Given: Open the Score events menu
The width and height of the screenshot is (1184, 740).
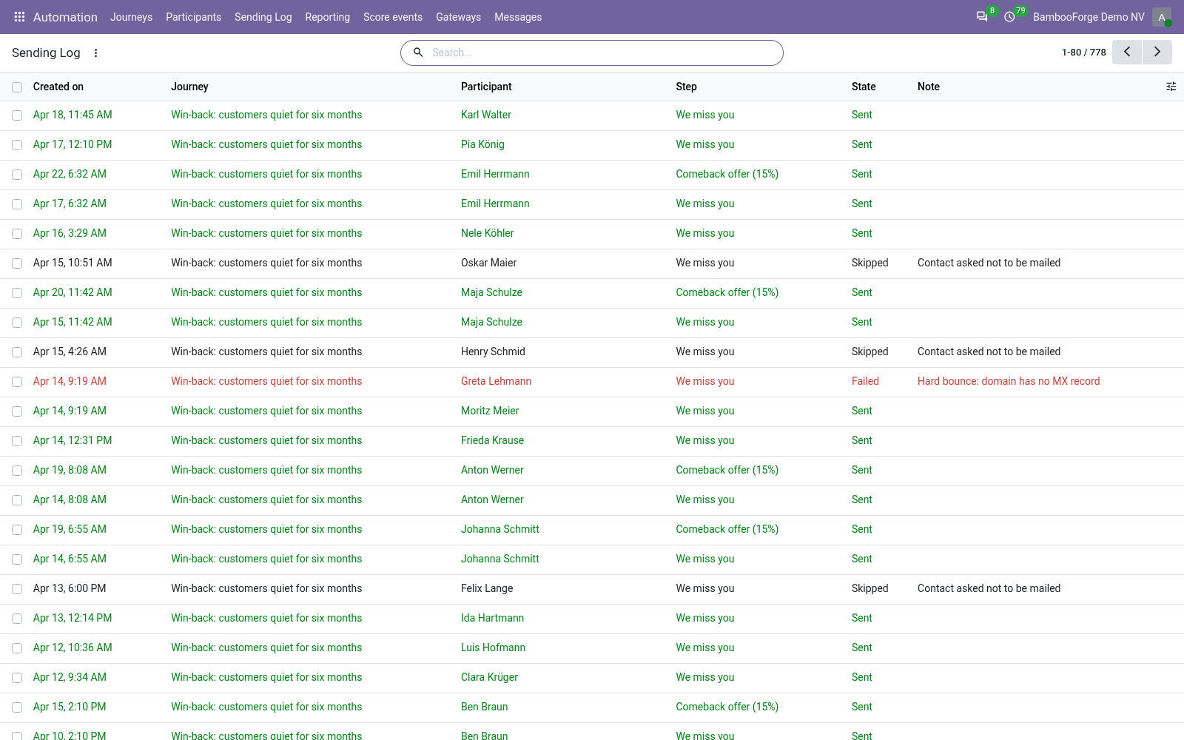Looking at the screenshot, I should click(x=393, y=17).
